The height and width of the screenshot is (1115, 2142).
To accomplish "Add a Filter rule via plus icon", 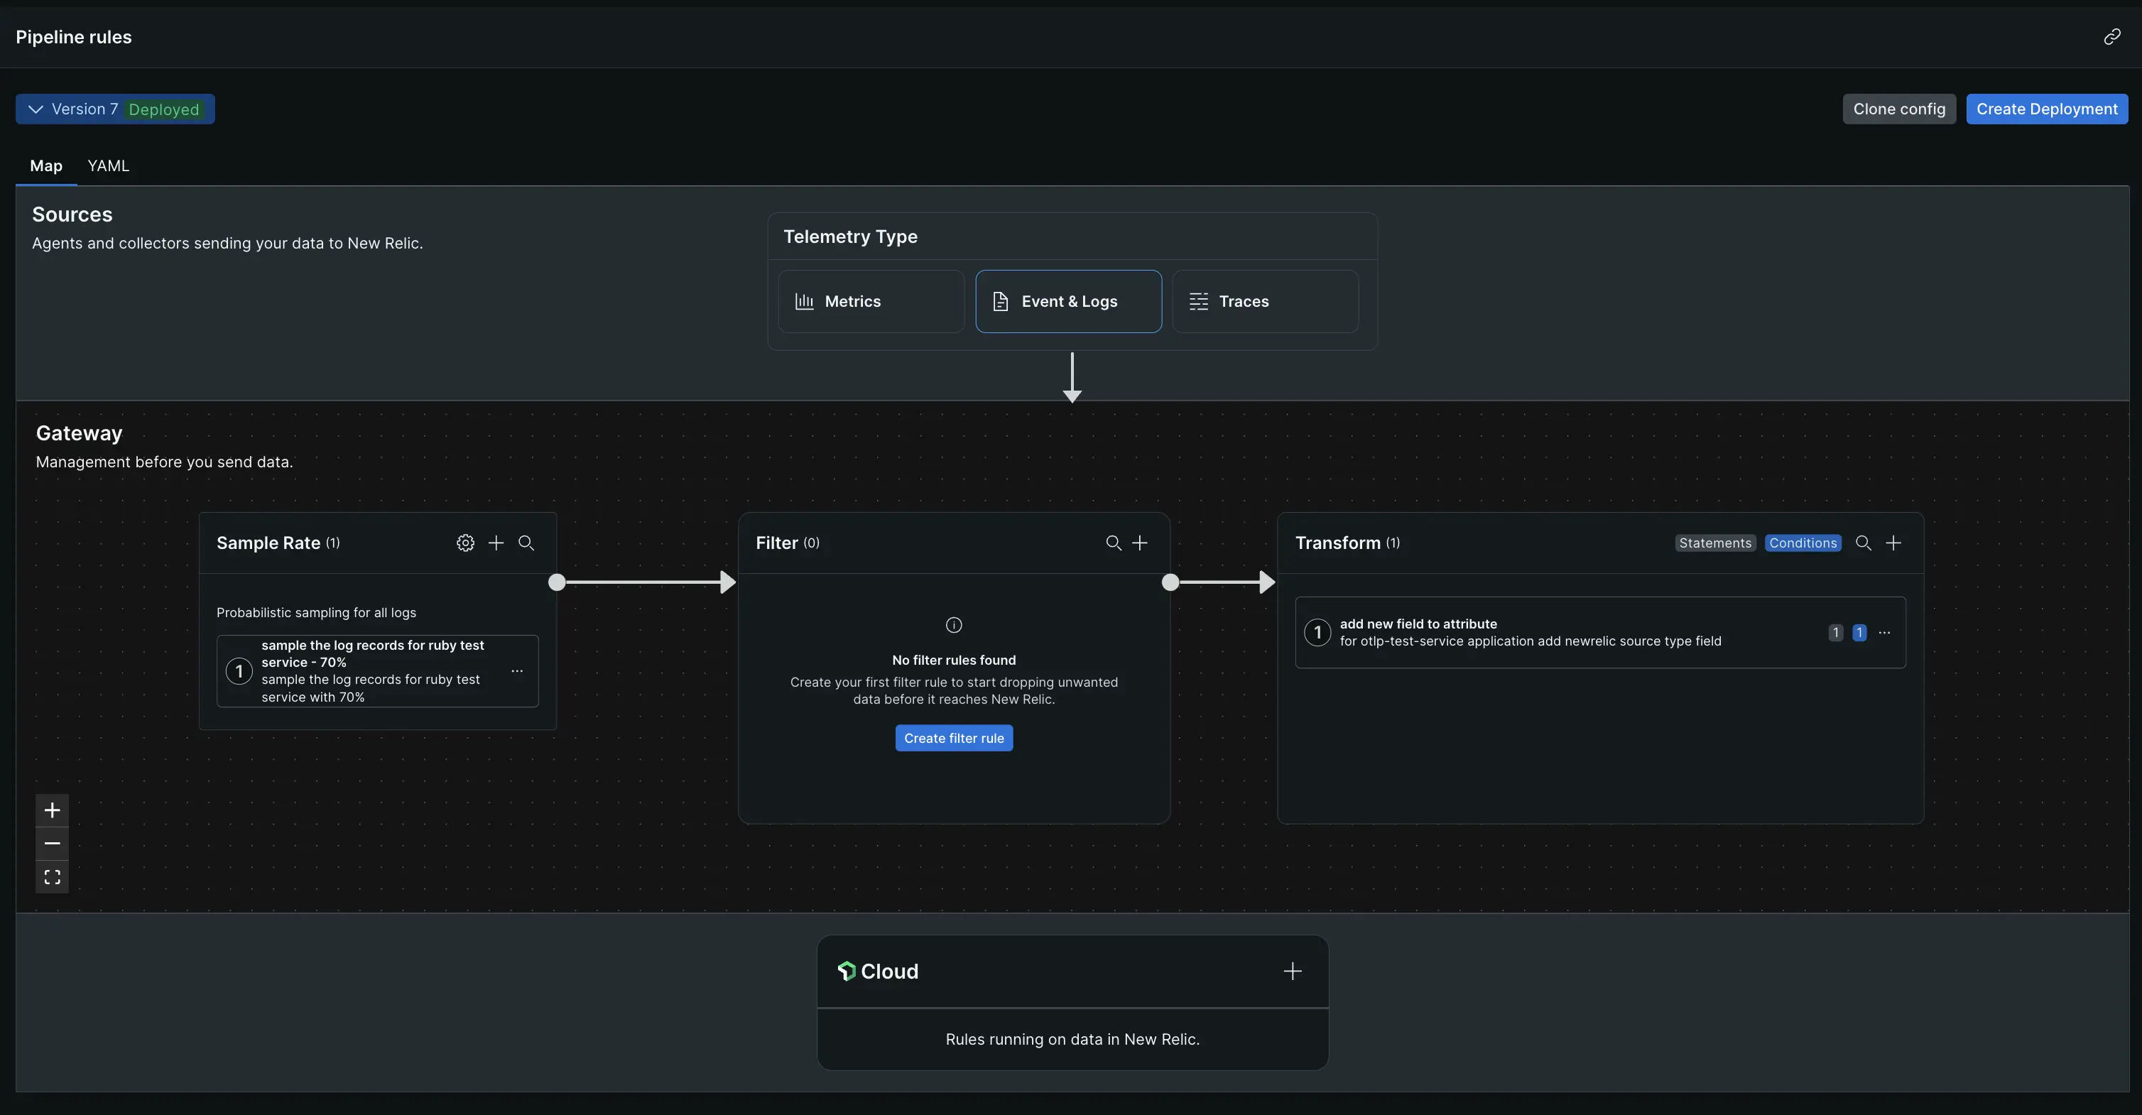I will click(x=1140, y=543).
